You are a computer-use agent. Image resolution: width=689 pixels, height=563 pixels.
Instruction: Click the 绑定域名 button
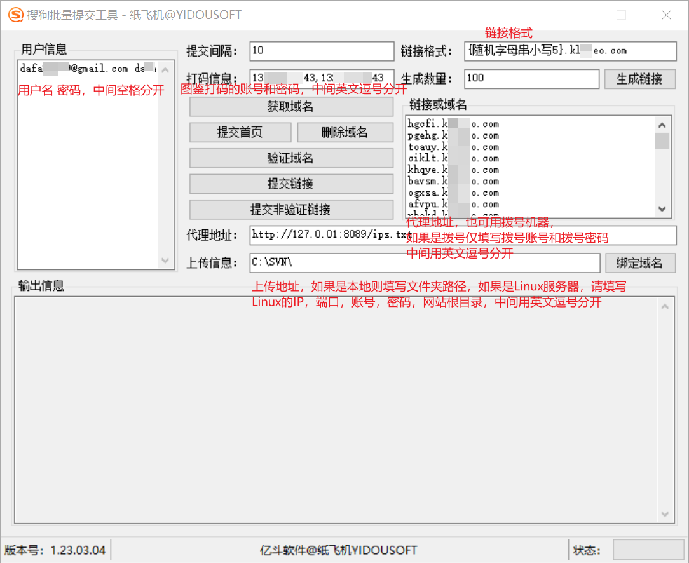point(640,263)
